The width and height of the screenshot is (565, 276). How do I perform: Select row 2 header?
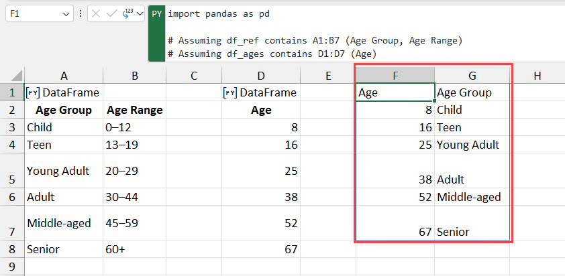[x=12, y=110]
